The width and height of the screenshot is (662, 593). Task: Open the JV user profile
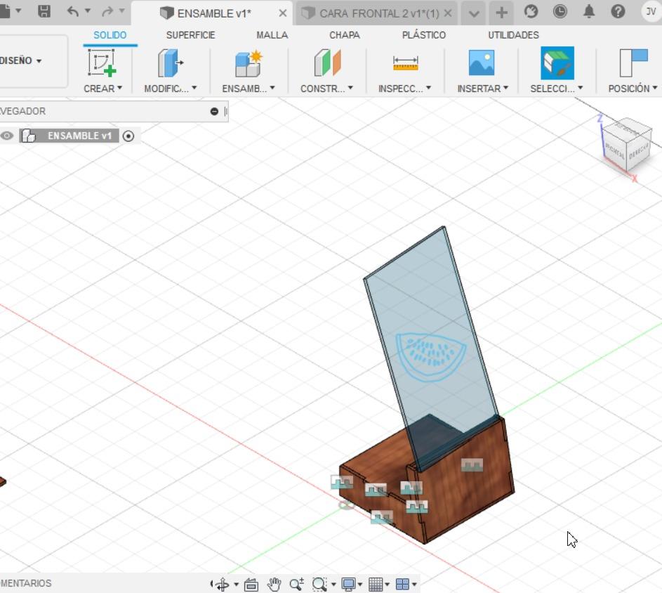coord(651,11)
